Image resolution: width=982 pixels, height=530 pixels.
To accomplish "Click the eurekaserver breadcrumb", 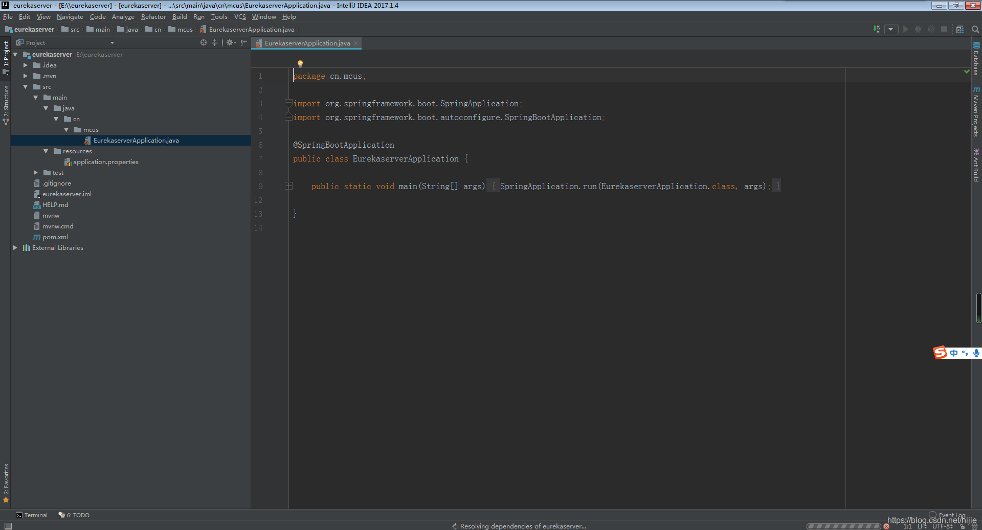I will [30, 30].
